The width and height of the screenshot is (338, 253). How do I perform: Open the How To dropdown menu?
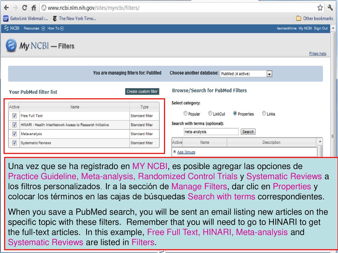coord(55,28)
